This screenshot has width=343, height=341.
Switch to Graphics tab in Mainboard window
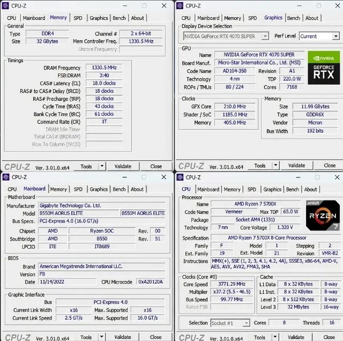point(99,189)
